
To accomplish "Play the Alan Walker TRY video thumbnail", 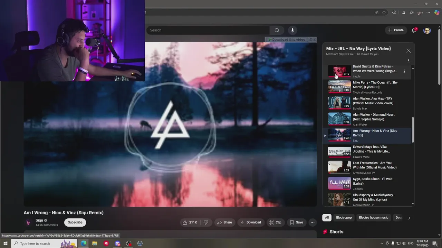I will coord(339,103).
